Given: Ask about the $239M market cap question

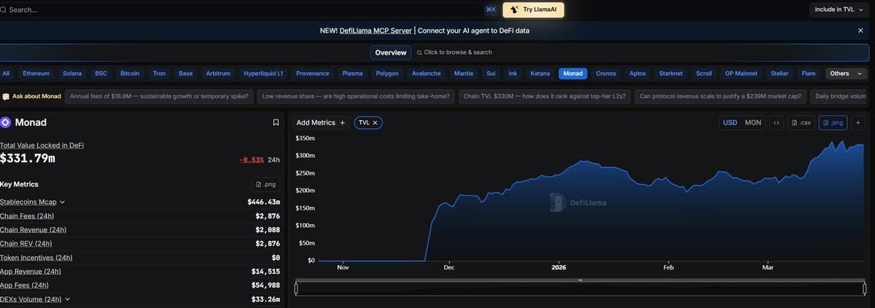Looking at the screenshot, I should pos(720,96).
